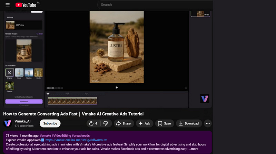This screenshot has width=276, height=154.
Task: Click the like count '4'
Action: click(96, 124)
